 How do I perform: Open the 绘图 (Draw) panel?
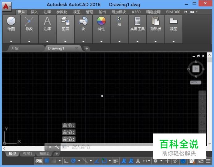(11, 29)
